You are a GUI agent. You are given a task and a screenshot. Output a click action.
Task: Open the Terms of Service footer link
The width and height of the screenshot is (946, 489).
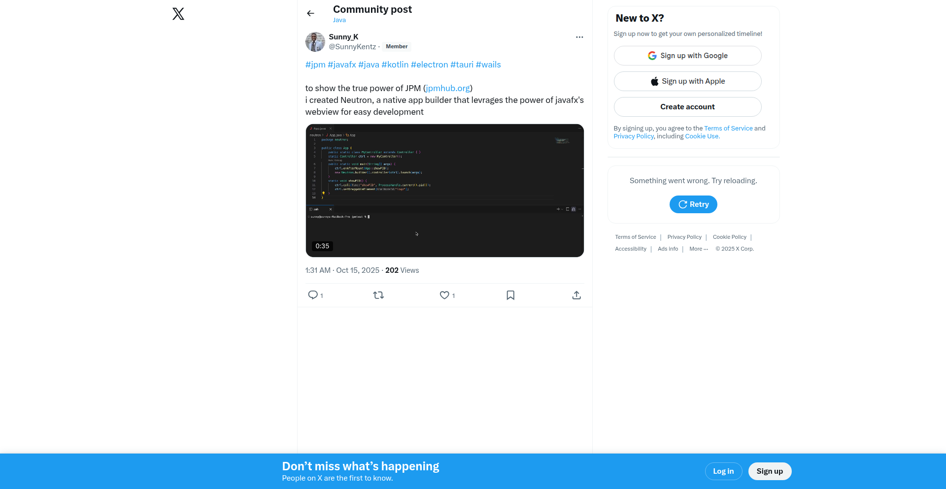tap(635, 237)
